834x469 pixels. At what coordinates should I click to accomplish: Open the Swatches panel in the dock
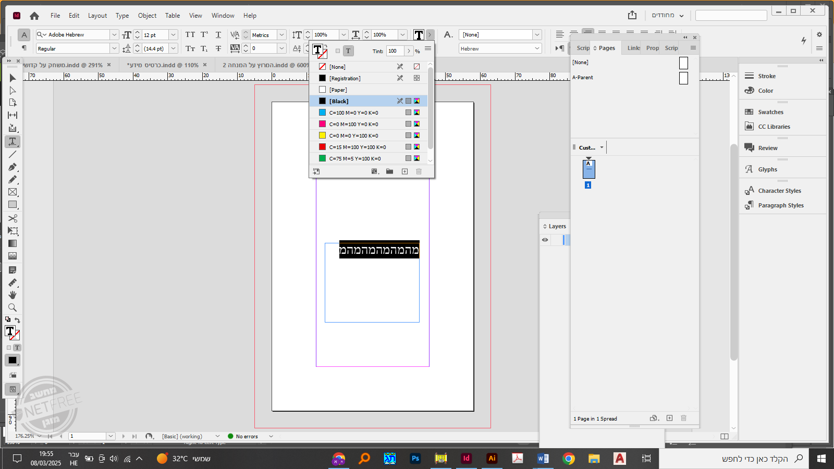pyautogui.click(x=770, y=112)
